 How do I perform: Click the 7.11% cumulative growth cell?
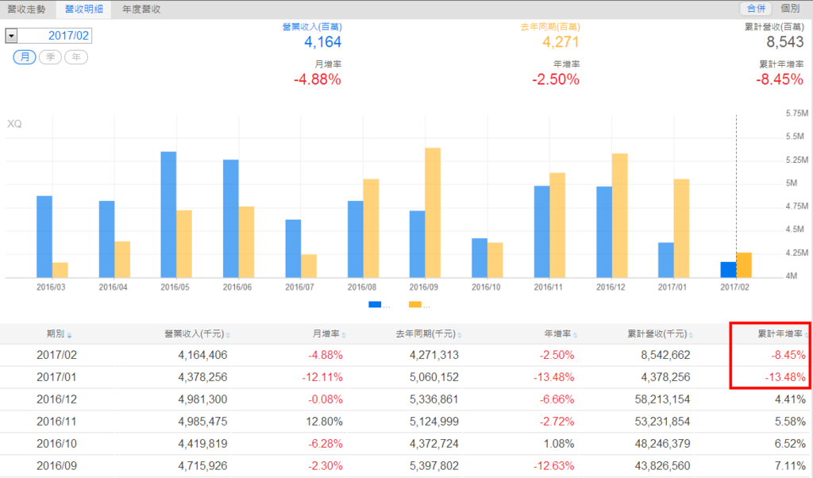[790, 466]
